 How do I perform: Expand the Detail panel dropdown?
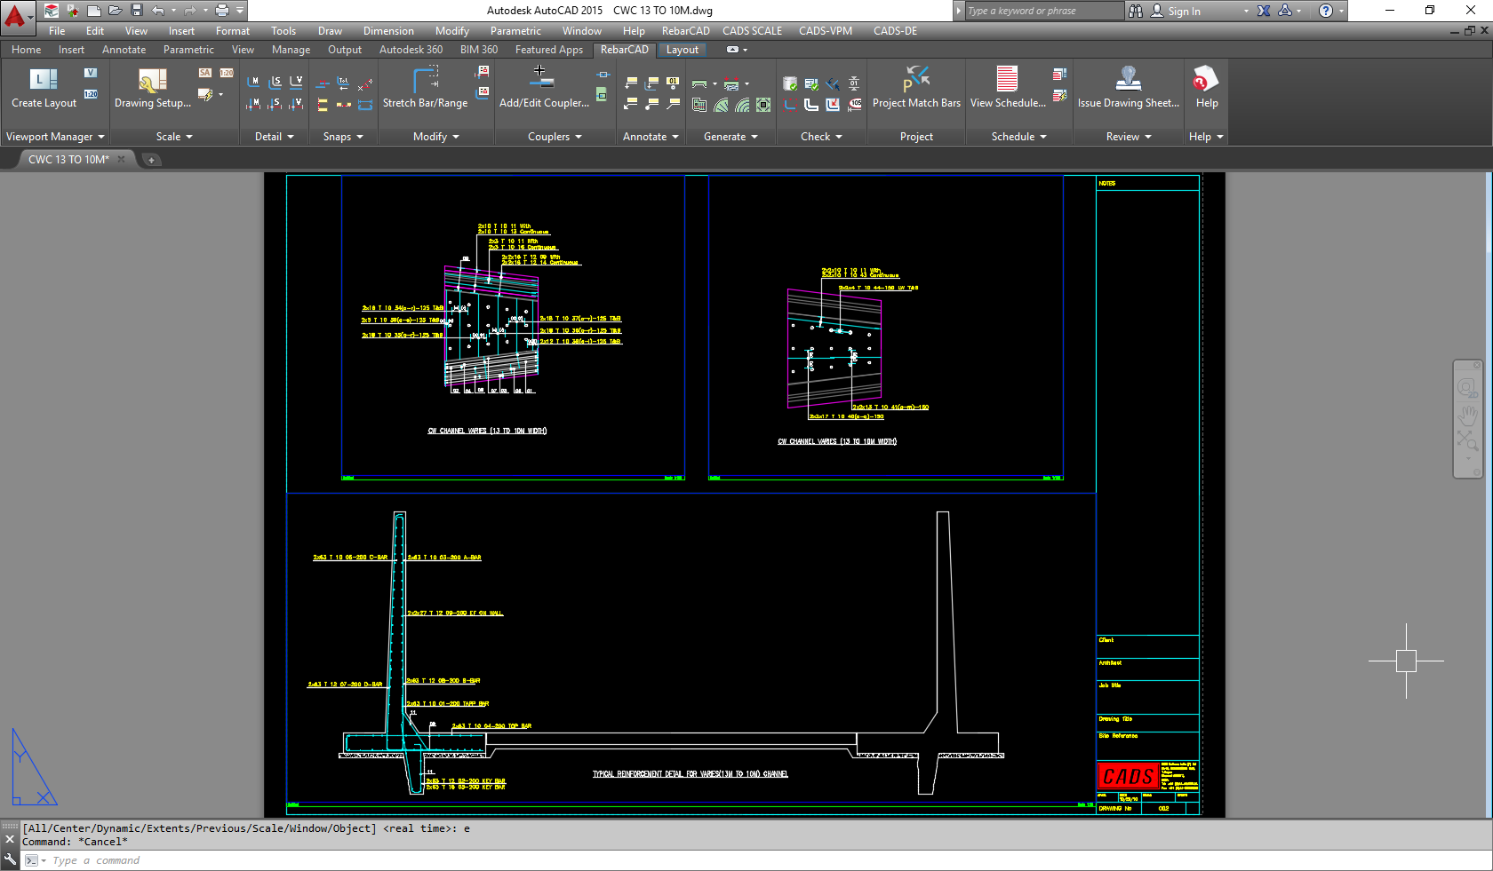(x=291, y=136)
